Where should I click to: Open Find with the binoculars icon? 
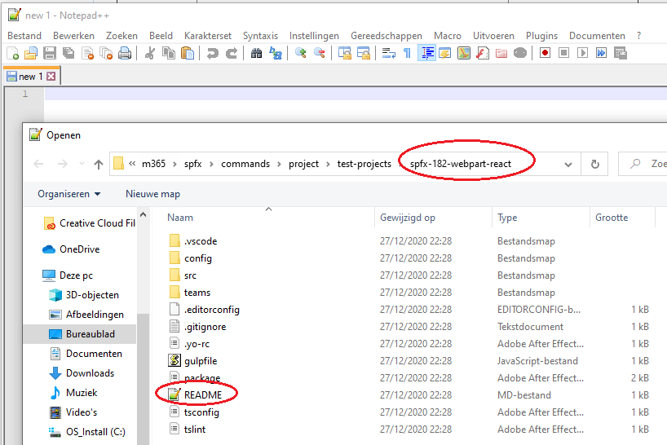(257, 53)
